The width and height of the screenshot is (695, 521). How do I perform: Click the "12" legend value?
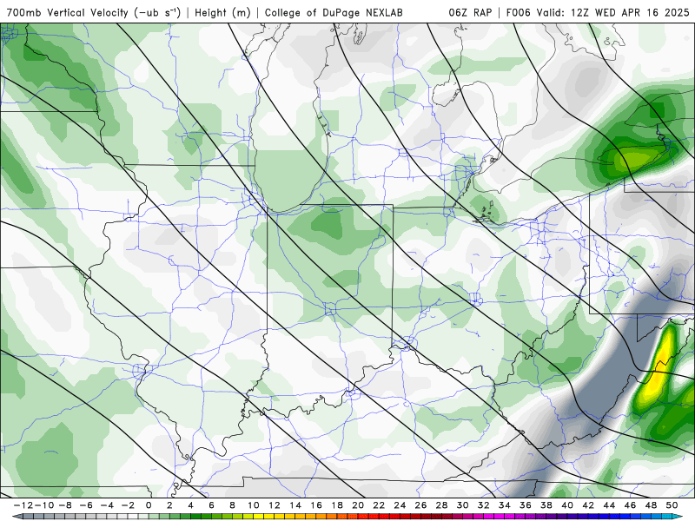click(x=275, y=505)
